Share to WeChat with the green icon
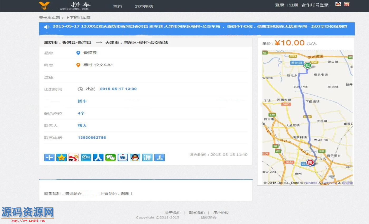369x224 pixels. (110, 157)
